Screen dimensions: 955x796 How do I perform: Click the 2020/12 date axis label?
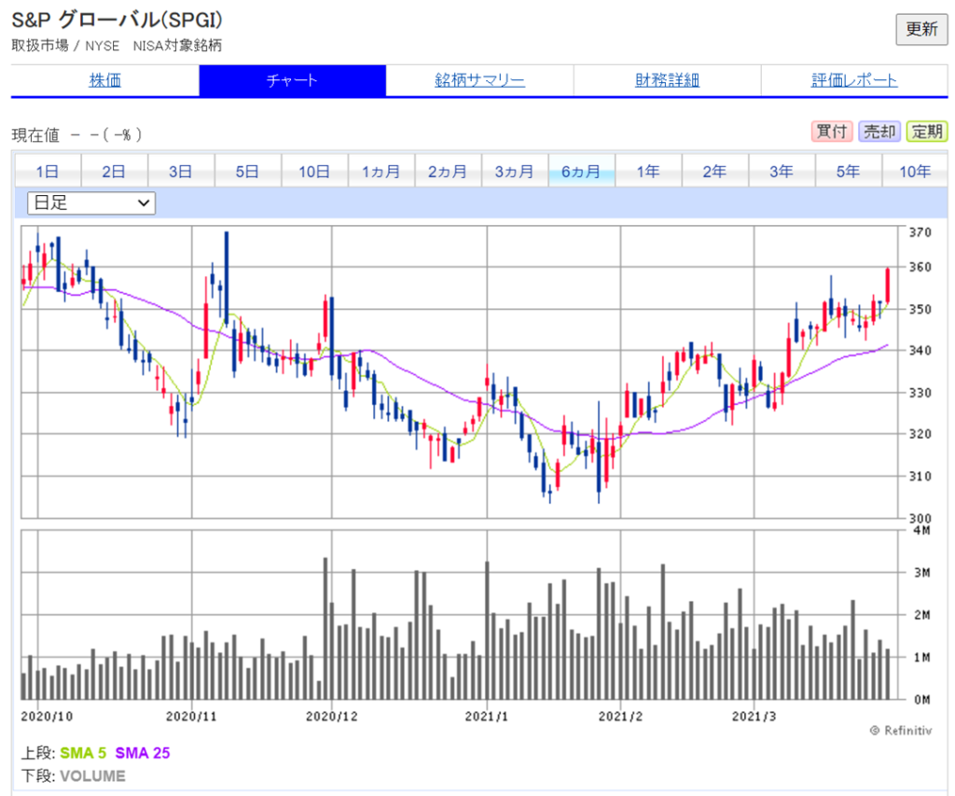(x=332, y=716)
